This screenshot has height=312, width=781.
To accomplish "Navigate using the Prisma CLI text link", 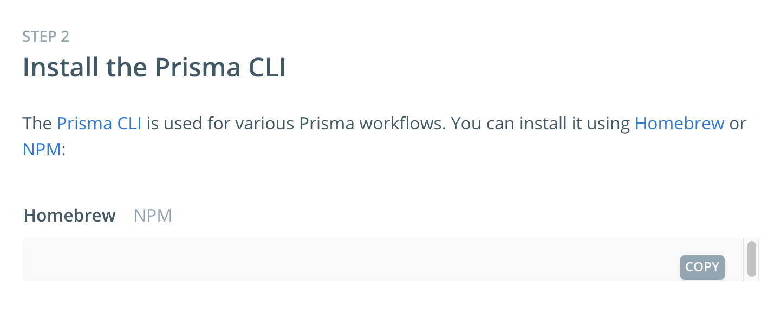I will click(x=99, y=123).
